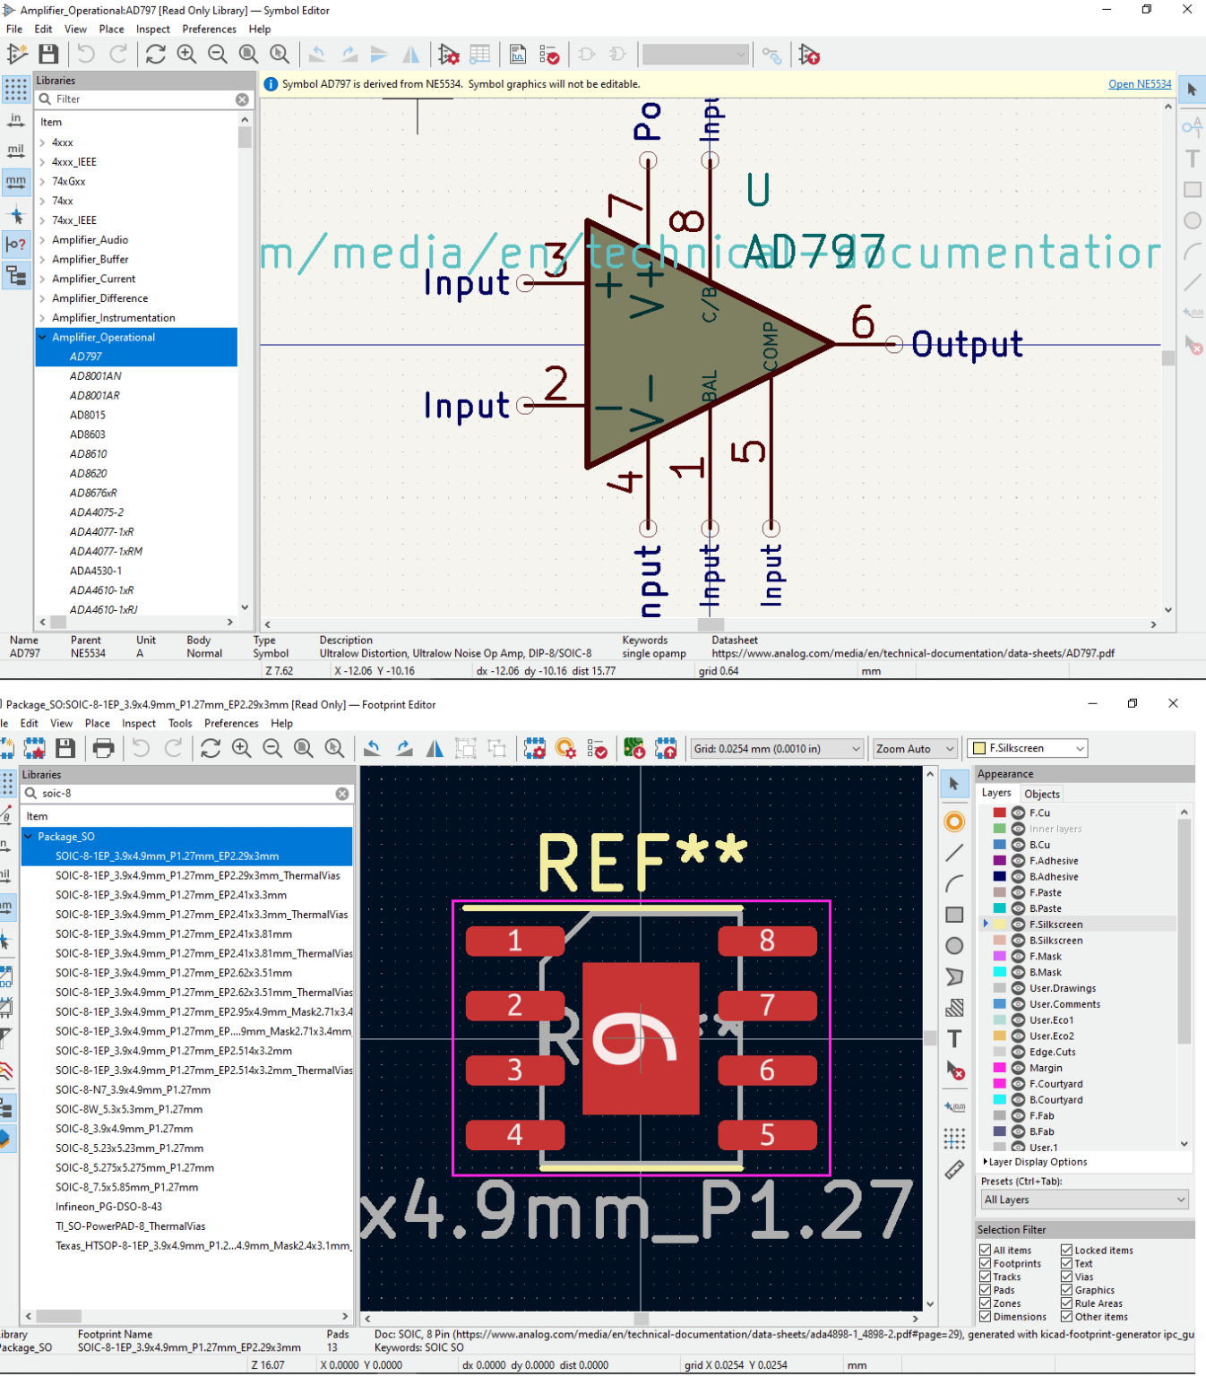This screenshot has width=1206, height=1376.
Task: Switch Symbol Editor units to millimeters
Action: (x=16, y=182)
